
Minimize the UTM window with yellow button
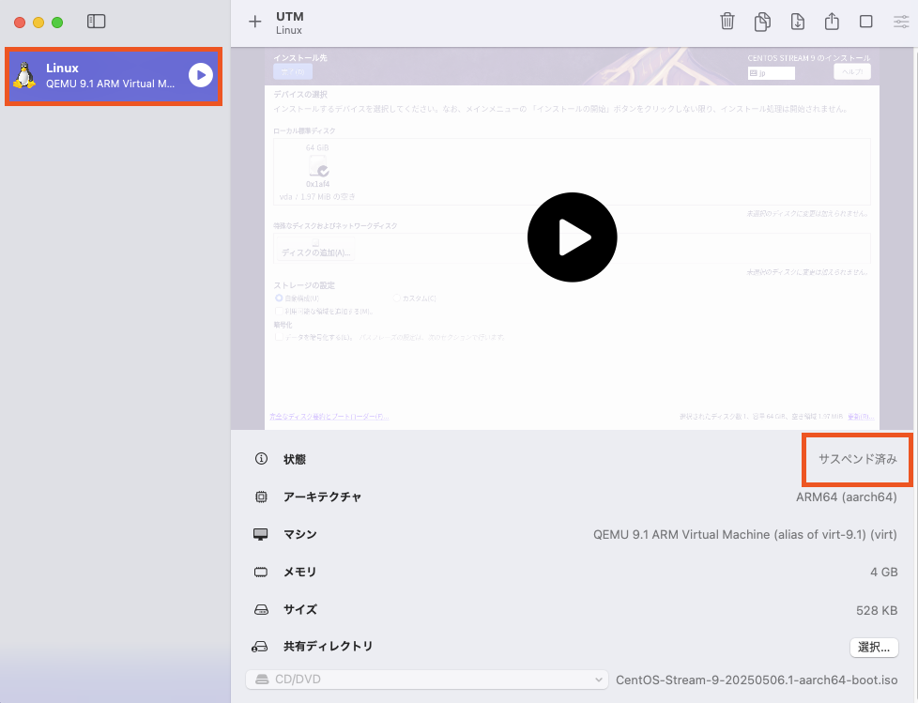tap(38, 23)
